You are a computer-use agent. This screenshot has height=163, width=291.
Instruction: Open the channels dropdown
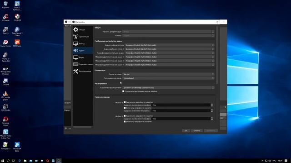coord(168,35)
